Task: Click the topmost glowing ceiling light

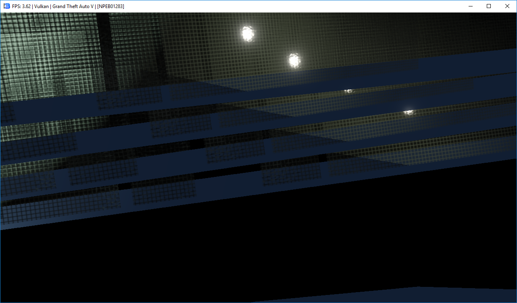Action: click(248, 34)
